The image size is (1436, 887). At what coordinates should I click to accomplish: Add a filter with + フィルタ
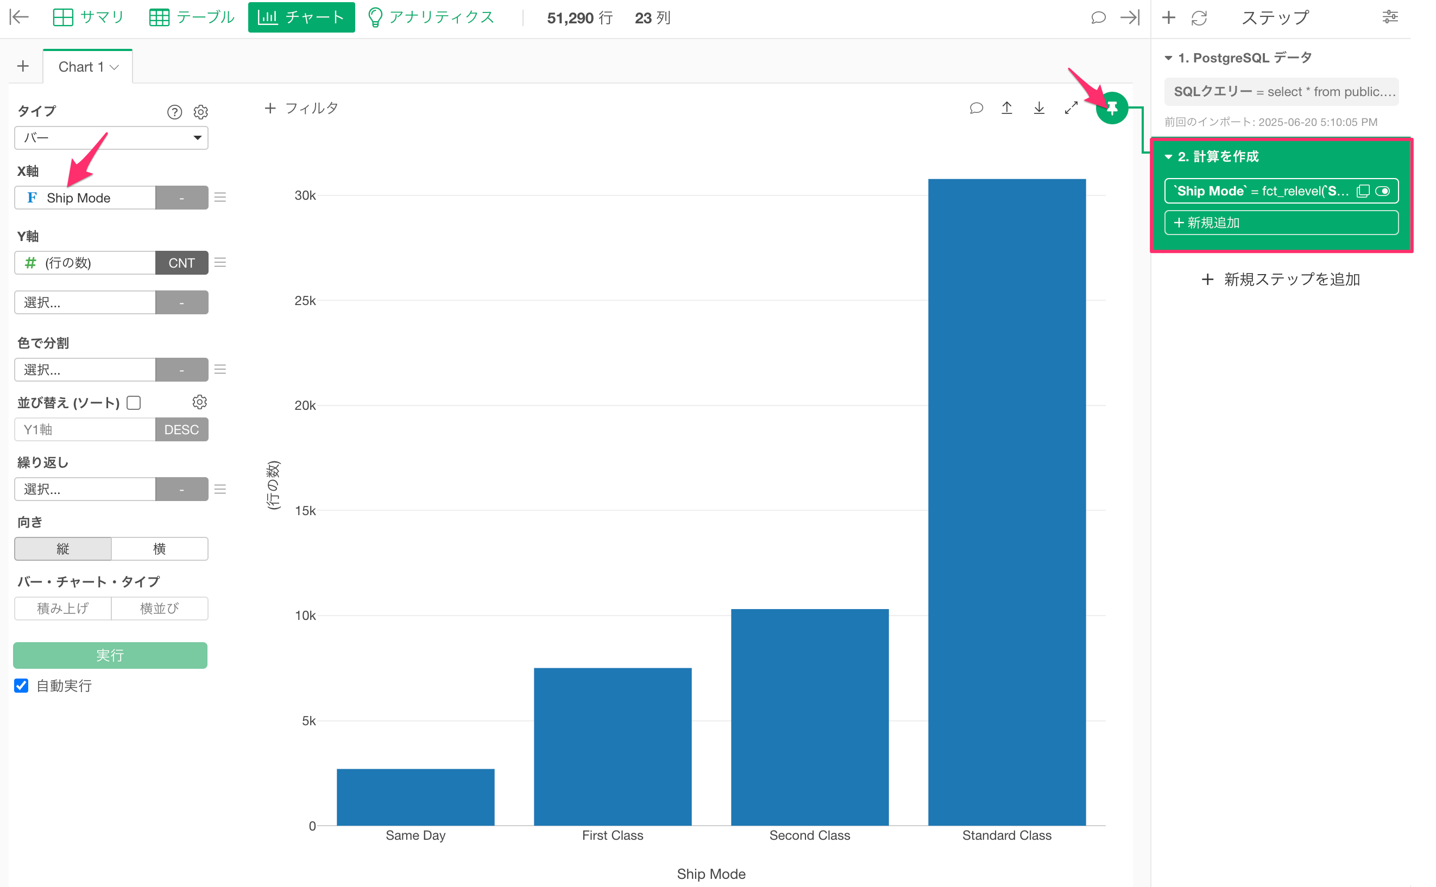(301, 108)
